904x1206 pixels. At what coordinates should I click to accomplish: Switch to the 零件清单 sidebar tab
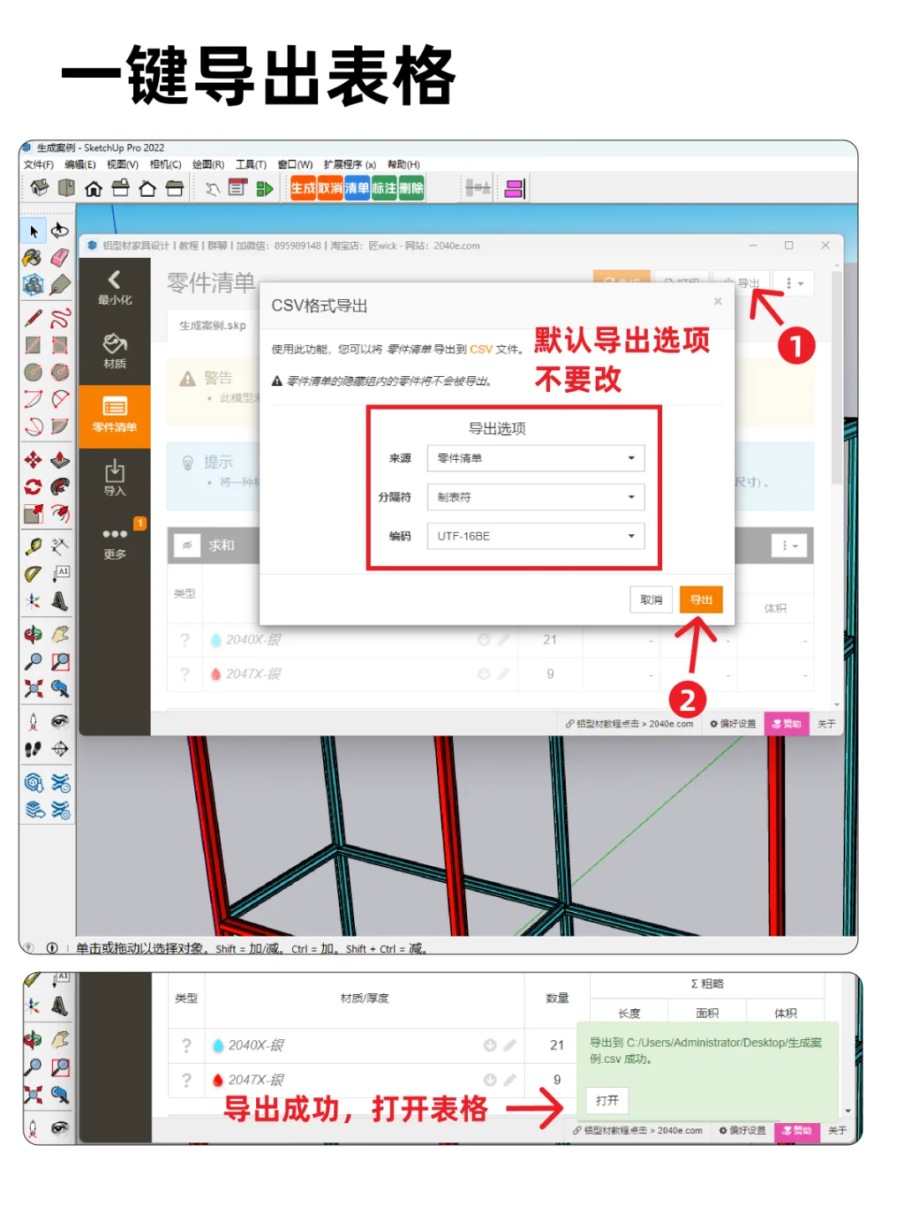coord(115,412)
